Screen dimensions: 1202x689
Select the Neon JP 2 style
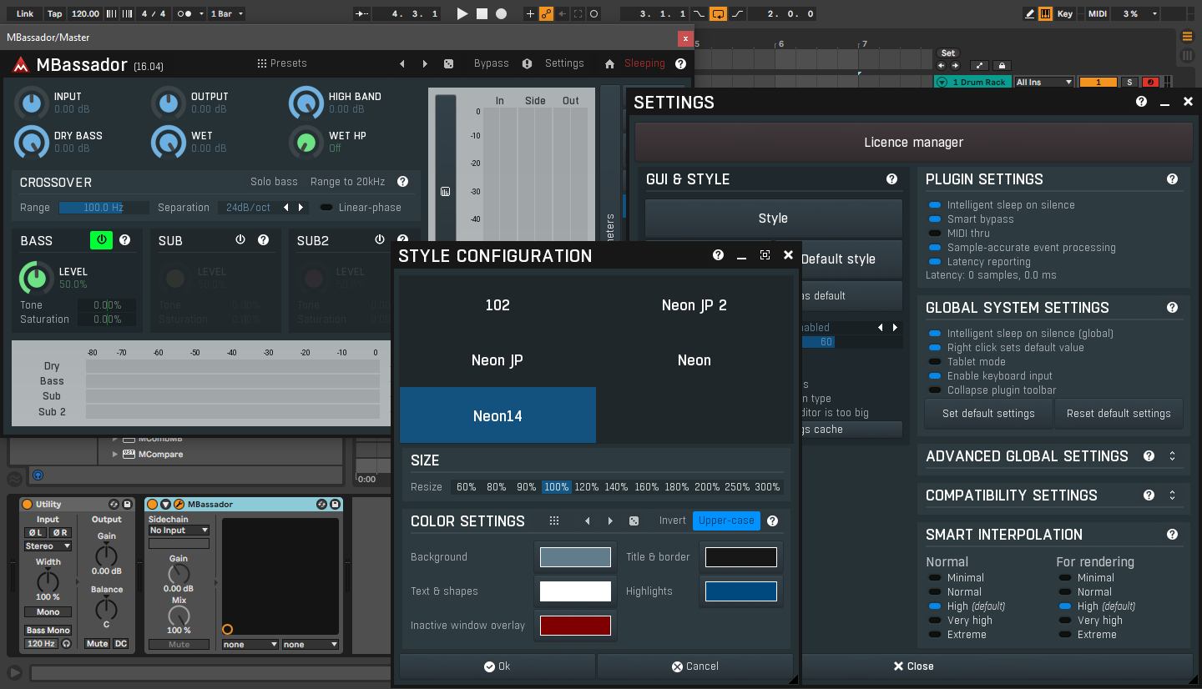click(694, 305)
